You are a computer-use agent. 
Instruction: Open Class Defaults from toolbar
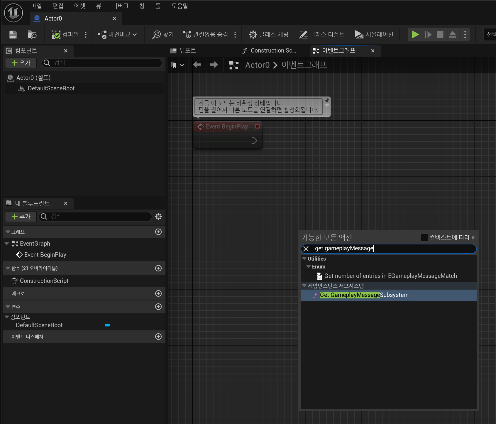point(322,35)
